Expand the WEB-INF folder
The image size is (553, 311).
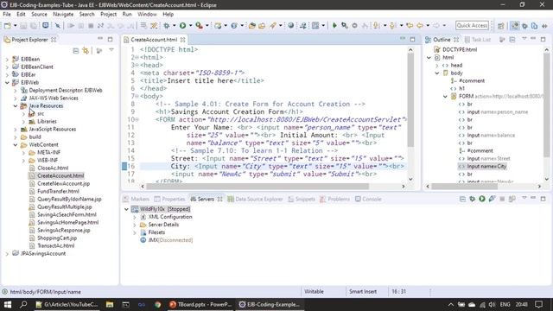(x=23, y=161)
